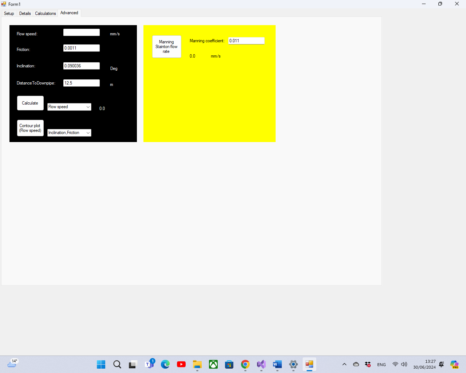This screenshot has height=373, width=466.
Task: Open Microsoft Teams from the taskbar
Action: pyautogui.click(x=149, y=364)
